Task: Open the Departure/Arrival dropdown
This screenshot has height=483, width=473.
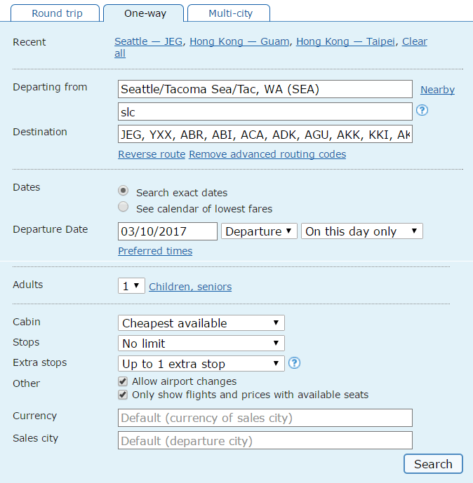Action: (259, 231)
